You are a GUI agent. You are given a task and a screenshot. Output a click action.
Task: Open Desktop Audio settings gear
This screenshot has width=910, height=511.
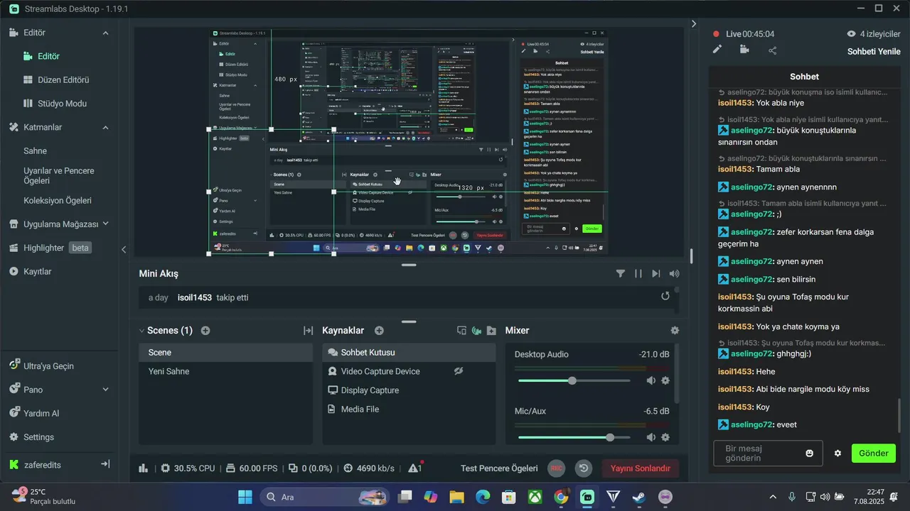tap(665, 380)
